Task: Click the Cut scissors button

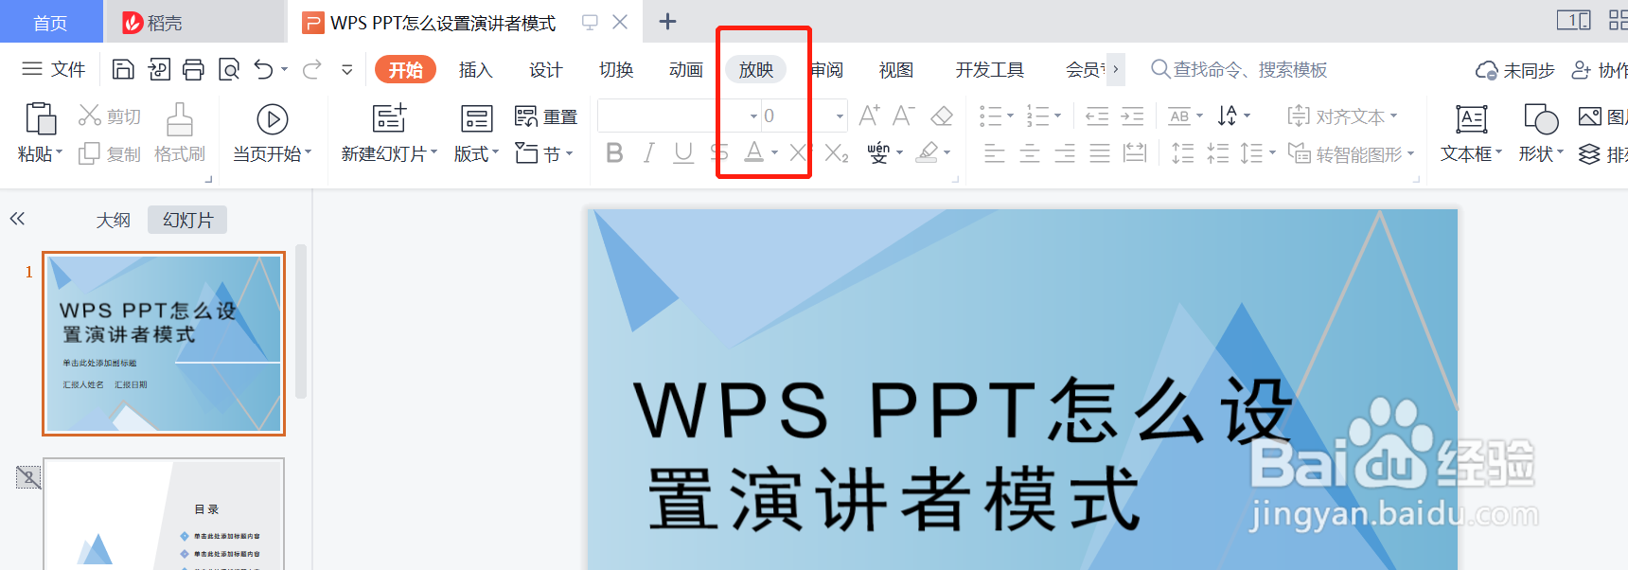Action: [110, 116]
